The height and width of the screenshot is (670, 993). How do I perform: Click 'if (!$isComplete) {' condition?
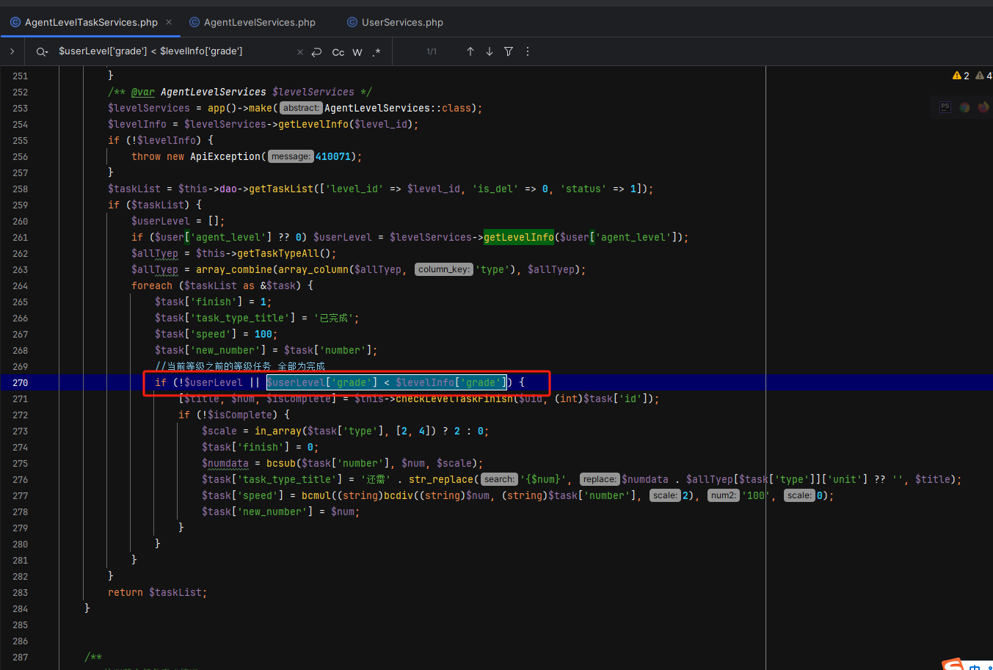click(x=234, y=415)
